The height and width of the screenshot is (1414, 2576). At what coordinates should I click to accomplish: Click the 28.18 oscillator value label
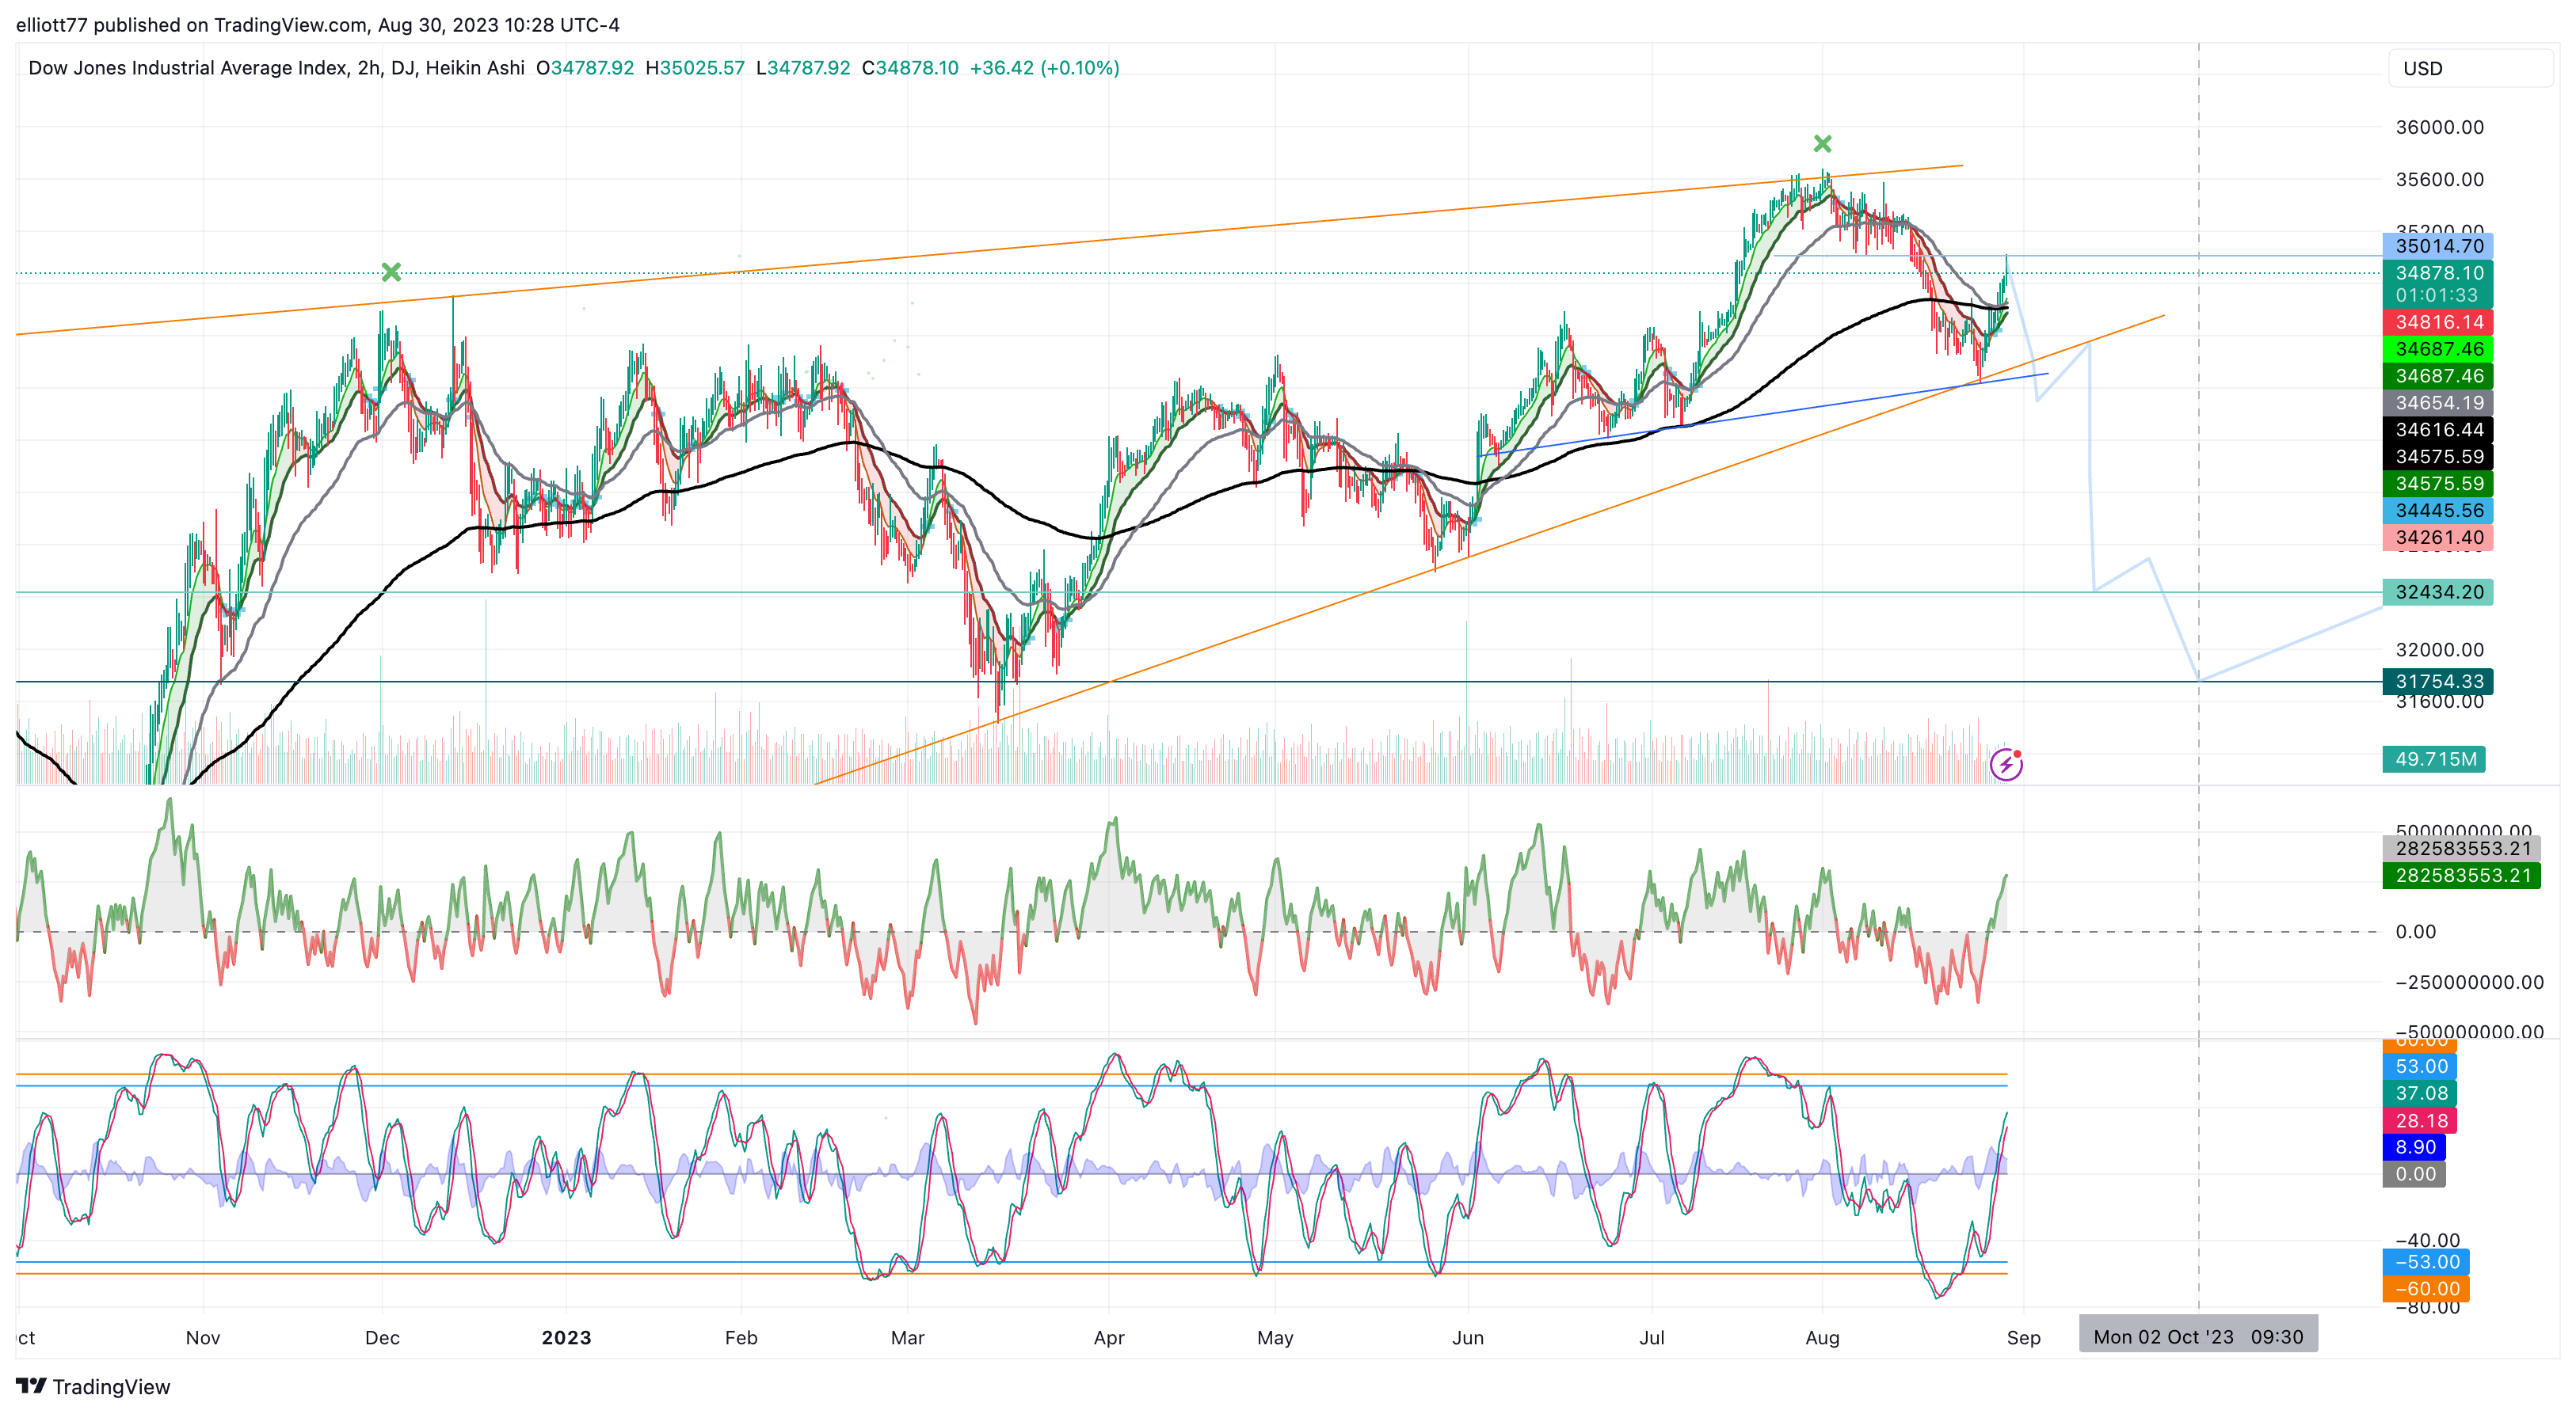tap(2420, 1120)
